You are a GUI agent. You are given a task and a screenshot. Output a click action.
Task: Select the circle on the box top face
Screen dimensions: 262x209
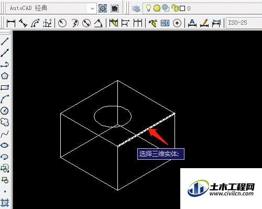click(x=113, y=116)
